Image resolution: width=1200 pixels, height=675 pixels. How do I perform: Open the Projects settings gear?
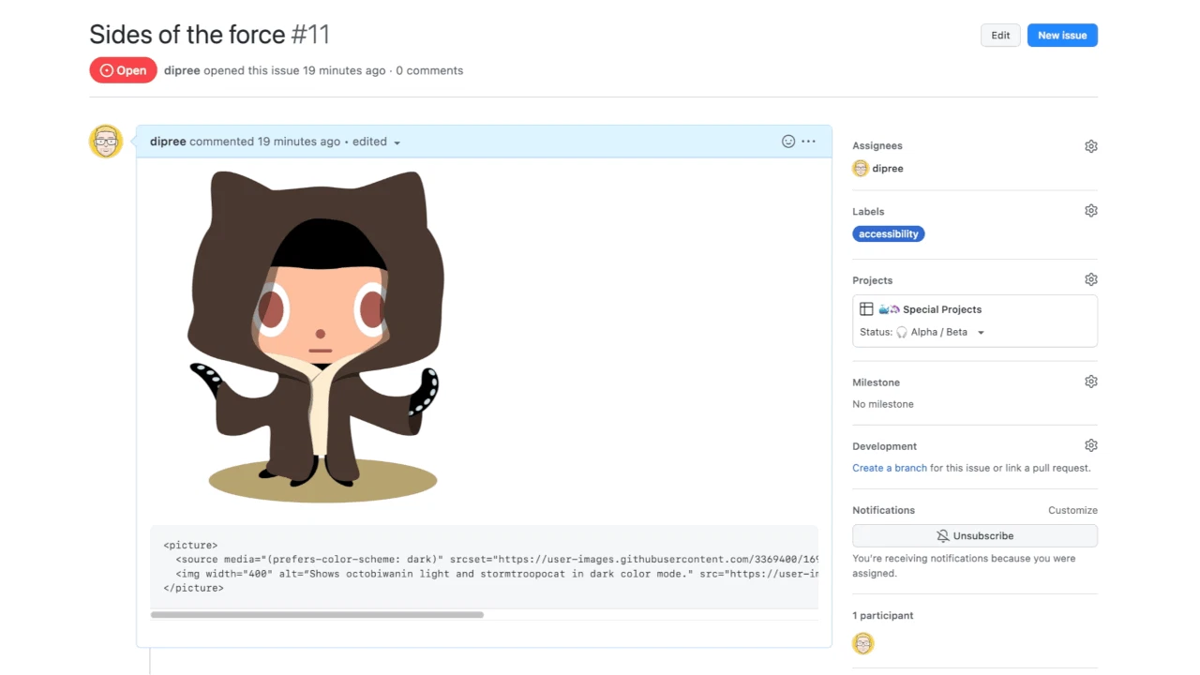pos(1090,278)
